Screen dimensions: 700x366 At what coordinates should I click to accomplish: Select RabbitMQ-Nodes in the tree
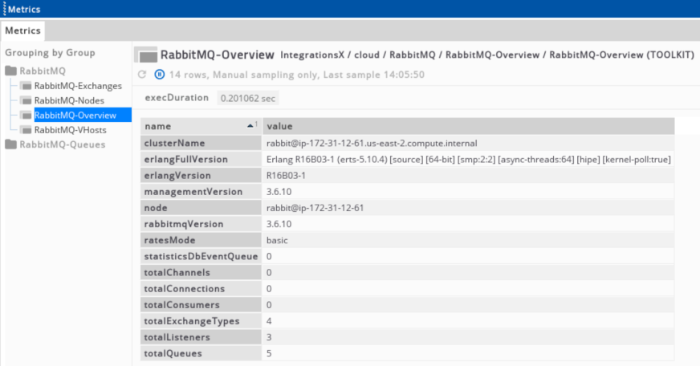click(69, 100)
